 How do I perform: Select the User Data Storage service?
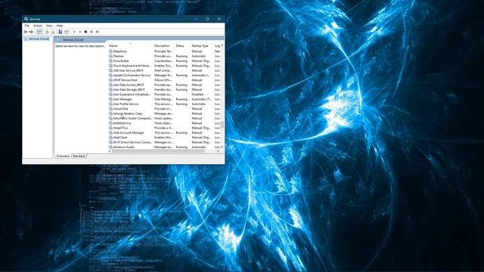point(164,89)
